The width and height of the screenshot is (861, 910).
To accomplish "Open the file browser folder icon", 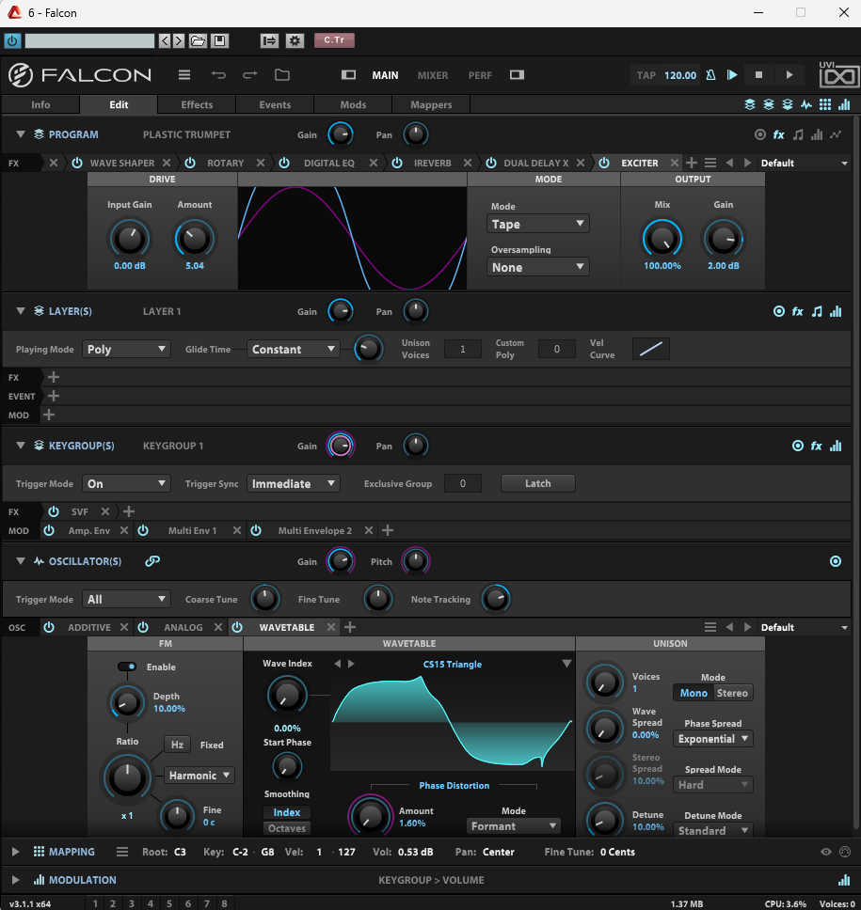I will (282, 75).
